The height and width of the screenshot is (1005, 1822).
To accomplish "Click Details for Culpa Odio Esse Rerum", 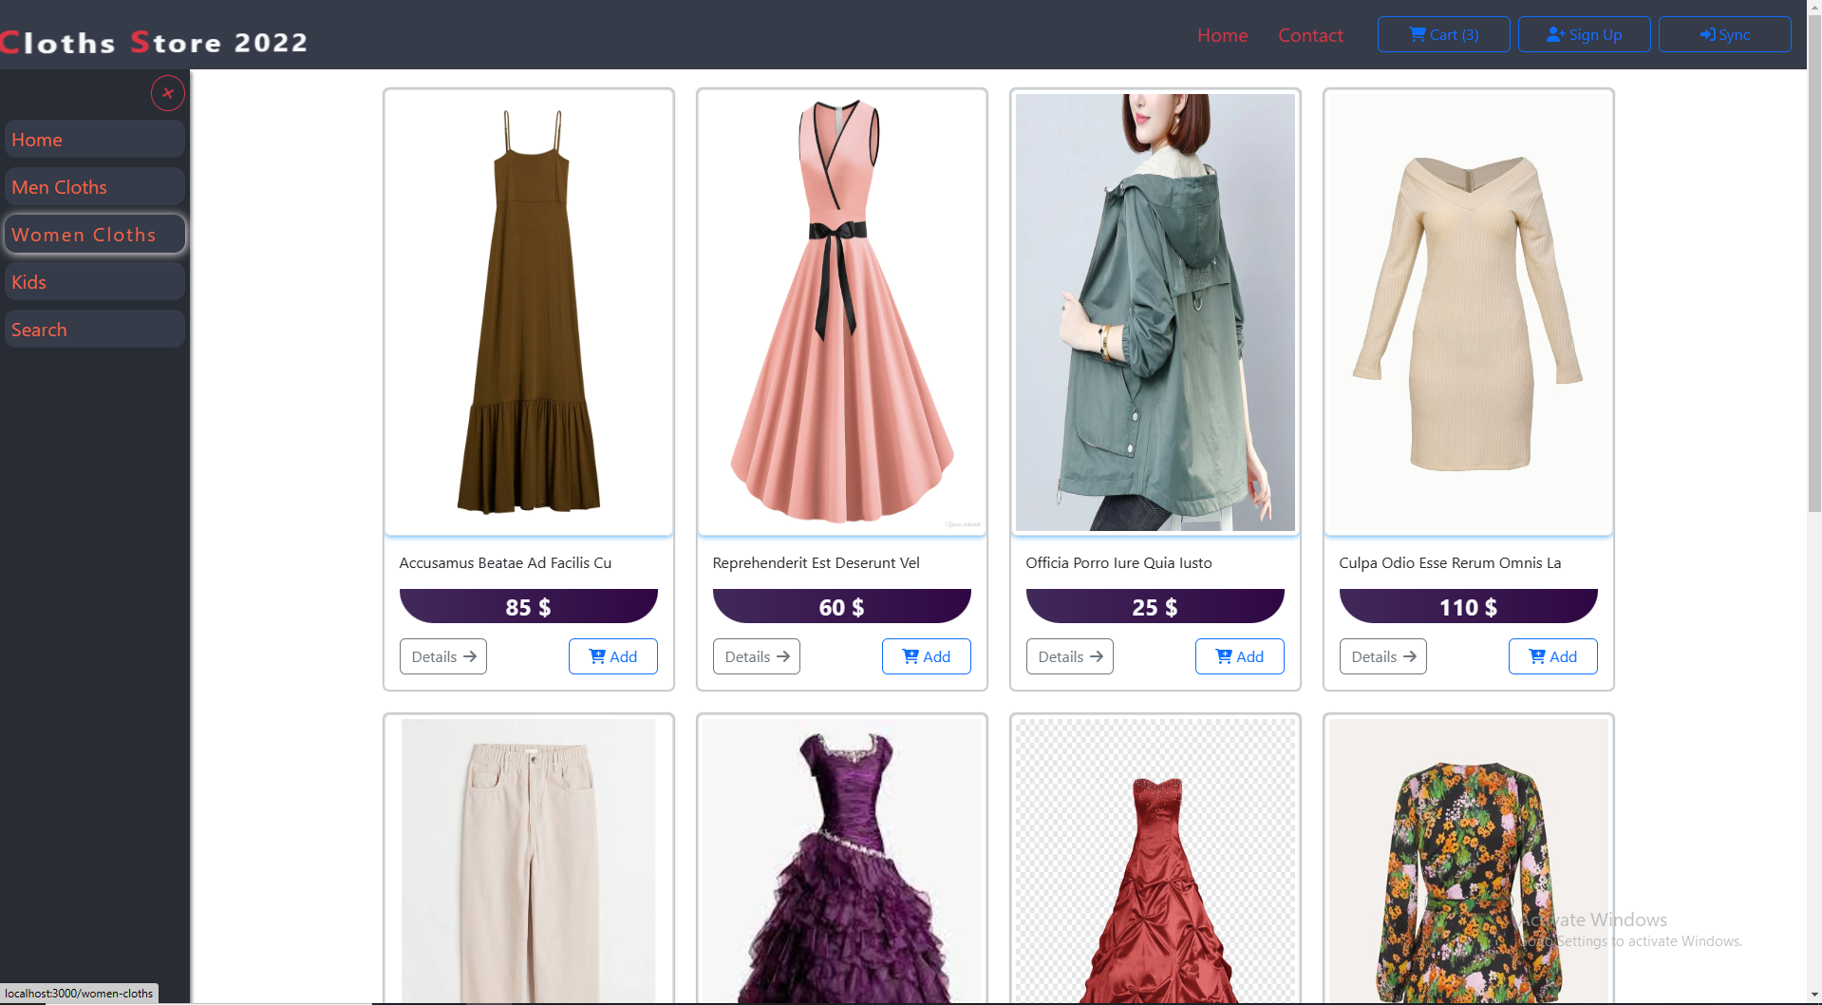I will pos(1382,655).
